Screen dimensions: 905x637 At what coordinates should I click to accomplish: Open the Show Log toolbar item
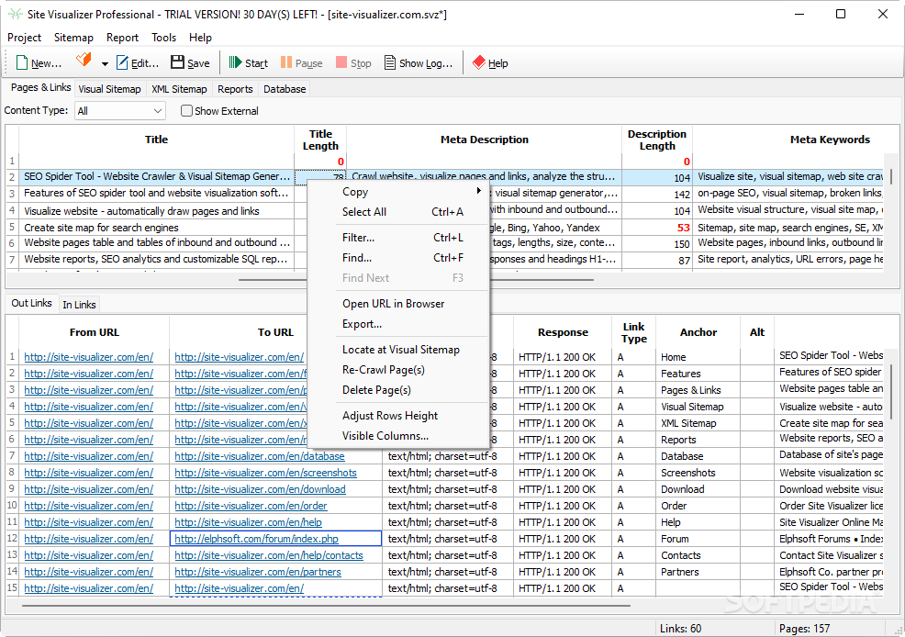(419, 63)
